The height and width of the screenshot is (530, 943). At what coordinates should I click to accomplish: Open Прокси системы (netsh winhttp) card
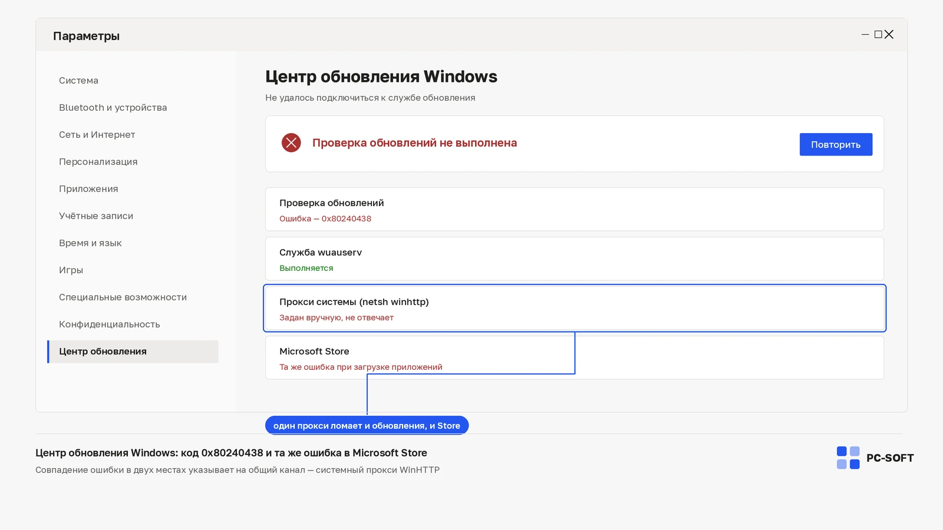(575, 308)
